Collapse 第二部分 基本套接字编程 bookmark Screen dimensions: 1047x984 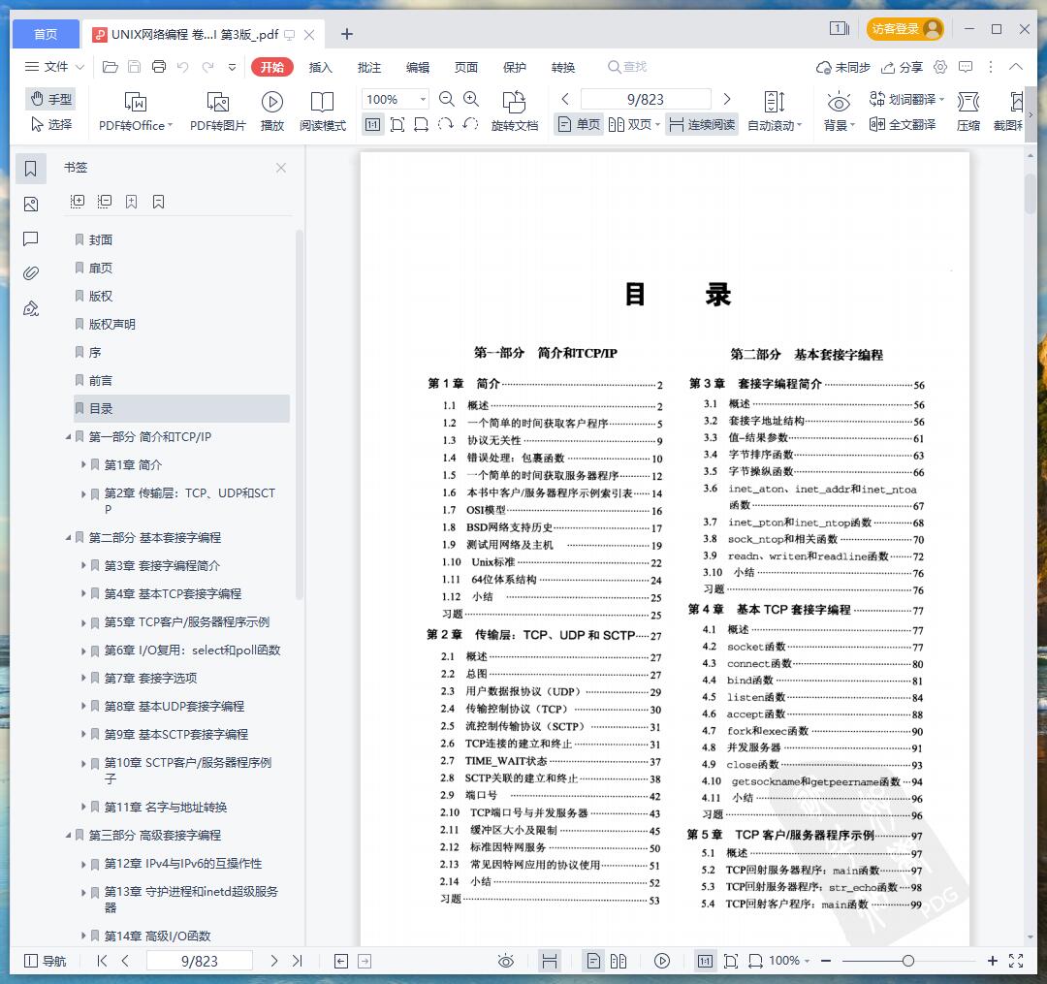pos(68,537)
